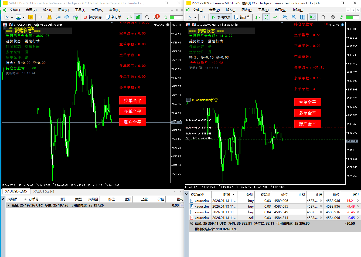The image size is (361, 257).
Task: Expand the MTCommander panel plus box in Exness chart
Action: point(188,100)
